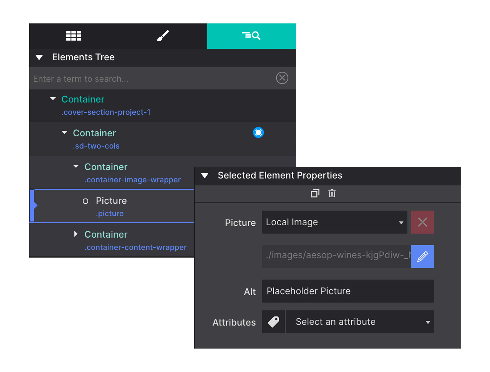Open the grid blocks tab
The width and height of the screenshot is (490, 372).
74,36
